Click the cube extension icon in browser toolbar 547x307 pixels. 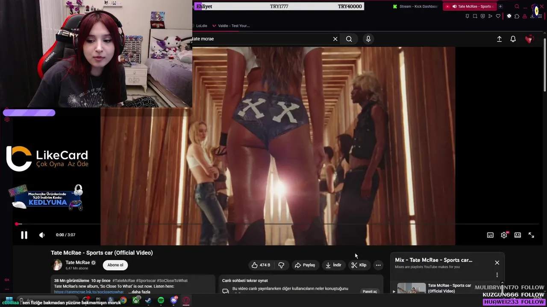[x=509, y=16]
